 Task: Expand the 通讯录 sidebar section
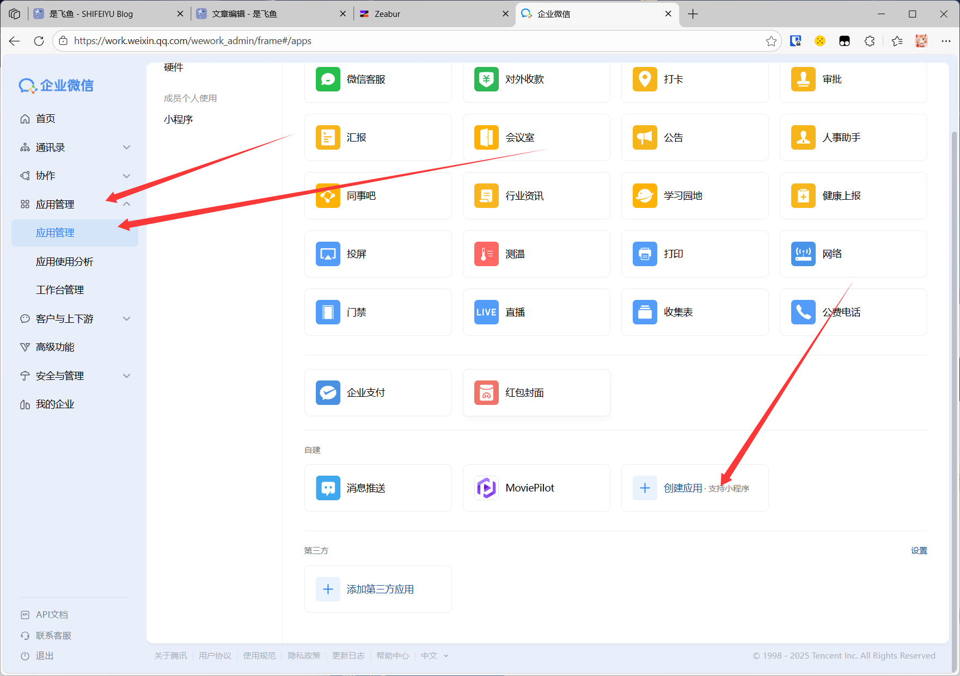pyautogui.click(x=126, y=148)
